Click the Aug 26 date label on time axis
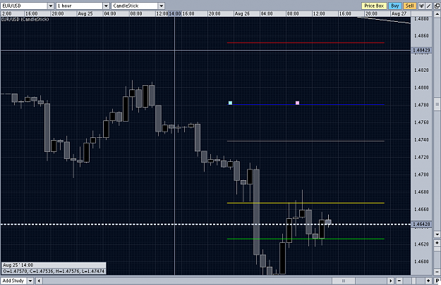 242,13
